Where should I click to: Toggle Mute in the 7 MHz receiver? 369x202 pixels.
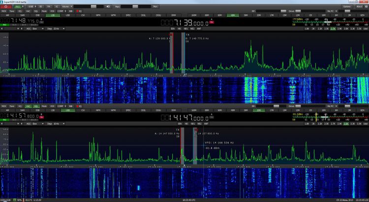pyautogui.click(x=44, y=11)
